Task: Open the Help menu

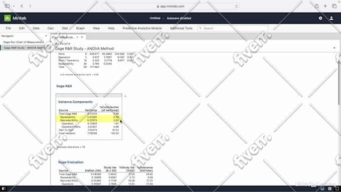Action: [111, 28]
